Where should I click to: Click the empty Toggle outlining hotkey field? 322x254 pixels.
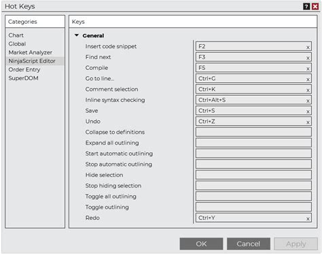tap(253, 207)
